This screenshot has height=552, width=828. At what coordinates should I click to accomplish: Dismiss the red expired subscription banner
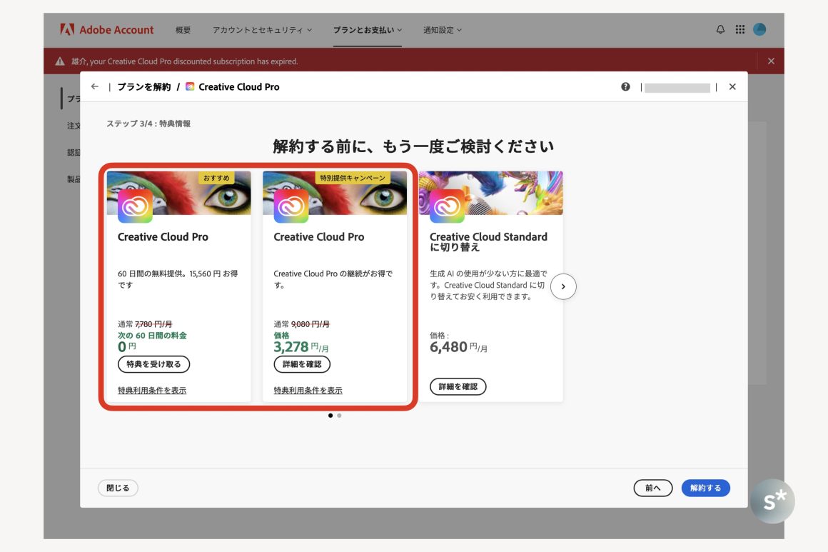(x=771, y=61)
